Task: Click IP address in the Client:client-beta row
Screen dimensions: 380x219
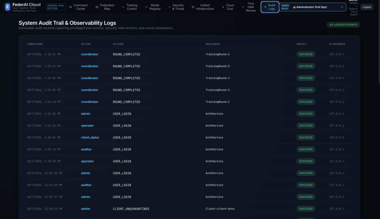Action: click(336, 209)
